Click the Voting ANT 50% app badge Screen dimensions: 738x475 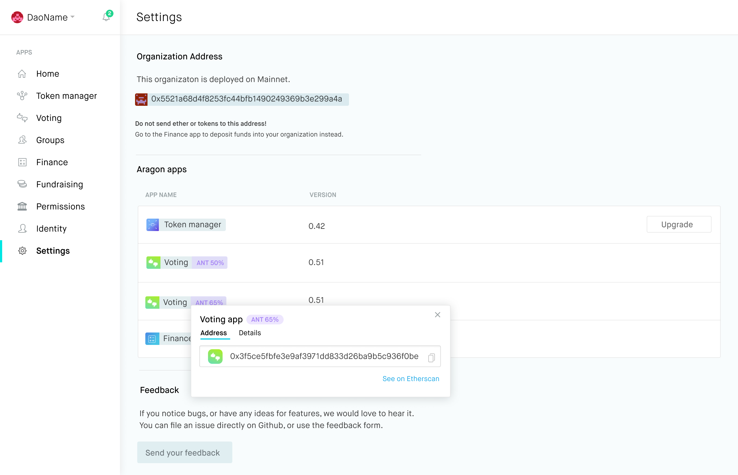click(x=187, y=263)
